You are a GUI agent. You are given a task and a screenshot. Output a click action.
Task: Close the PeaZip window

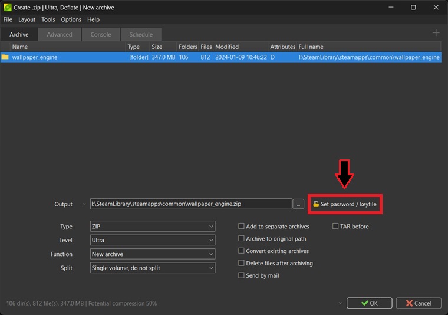coord(436,8)
